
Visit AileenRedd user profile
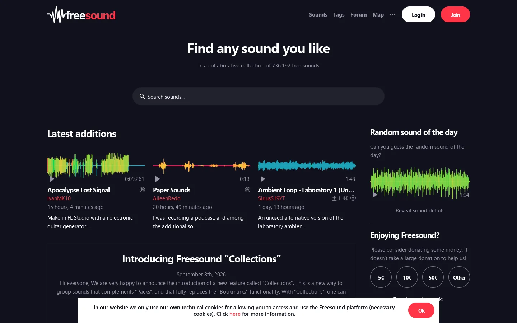point(167,198)
